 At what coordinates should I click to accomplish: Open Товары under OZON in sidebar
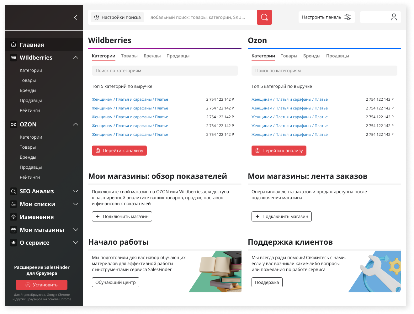click(28, 147)
